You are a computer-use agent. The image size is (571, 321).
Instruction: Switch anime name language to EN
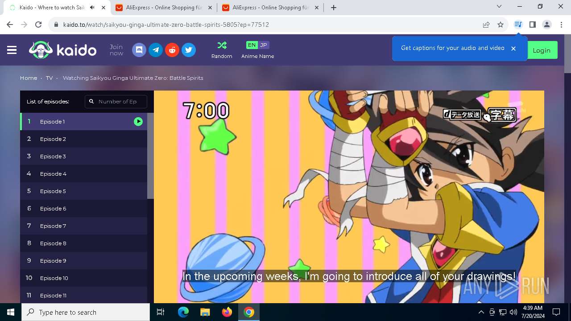pyautogui.click(x=252, y=45)
